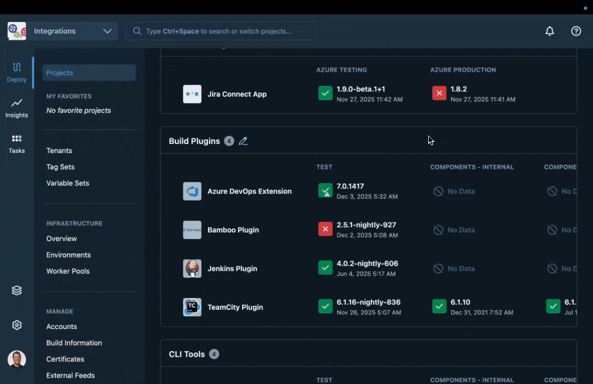The height and width of the screenshot is (384, 593).
Task: Open the Integrations project switcher dropdown
Action: coord(73,31)
